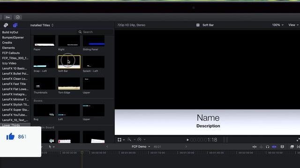300x168 pixels.
Task: Select the Paper title thumbnail
Action: pyautogui.click(x=45, y=41)
